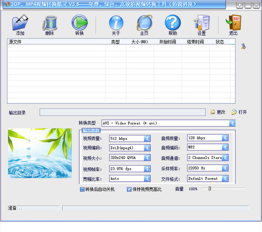This screenshot has width=262, height=232.
Task: Expand the 视频质量 512 kbps dropdown
Action: [147, 139]
